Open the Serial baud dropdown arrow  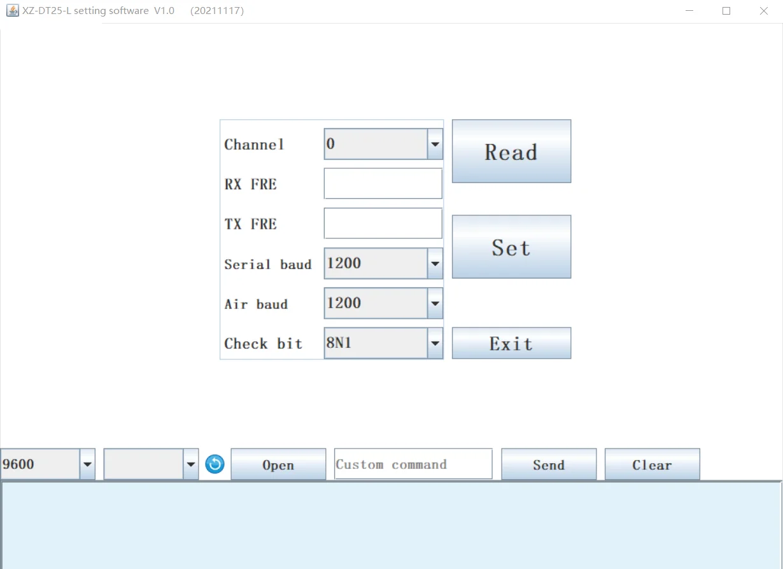[x=435, y=264]
